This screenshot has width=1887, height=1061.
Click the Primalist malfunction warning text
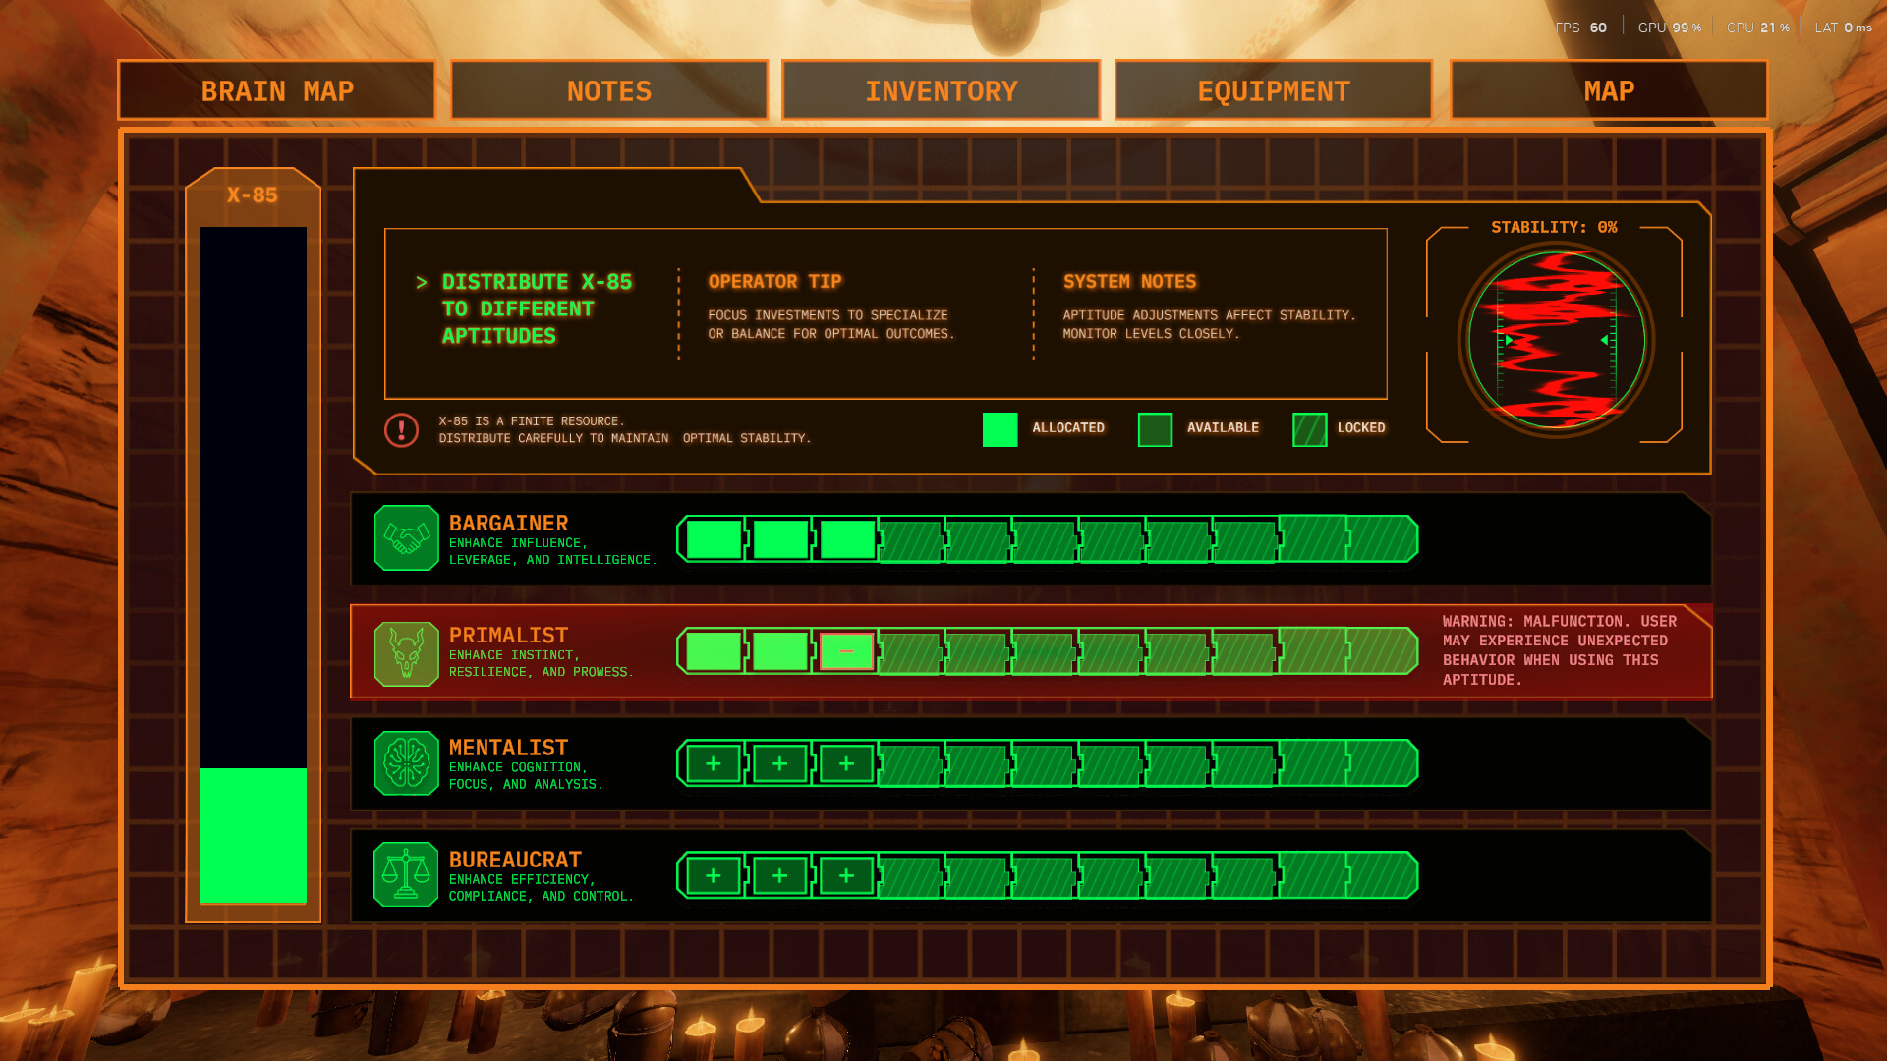point(1560,650)
